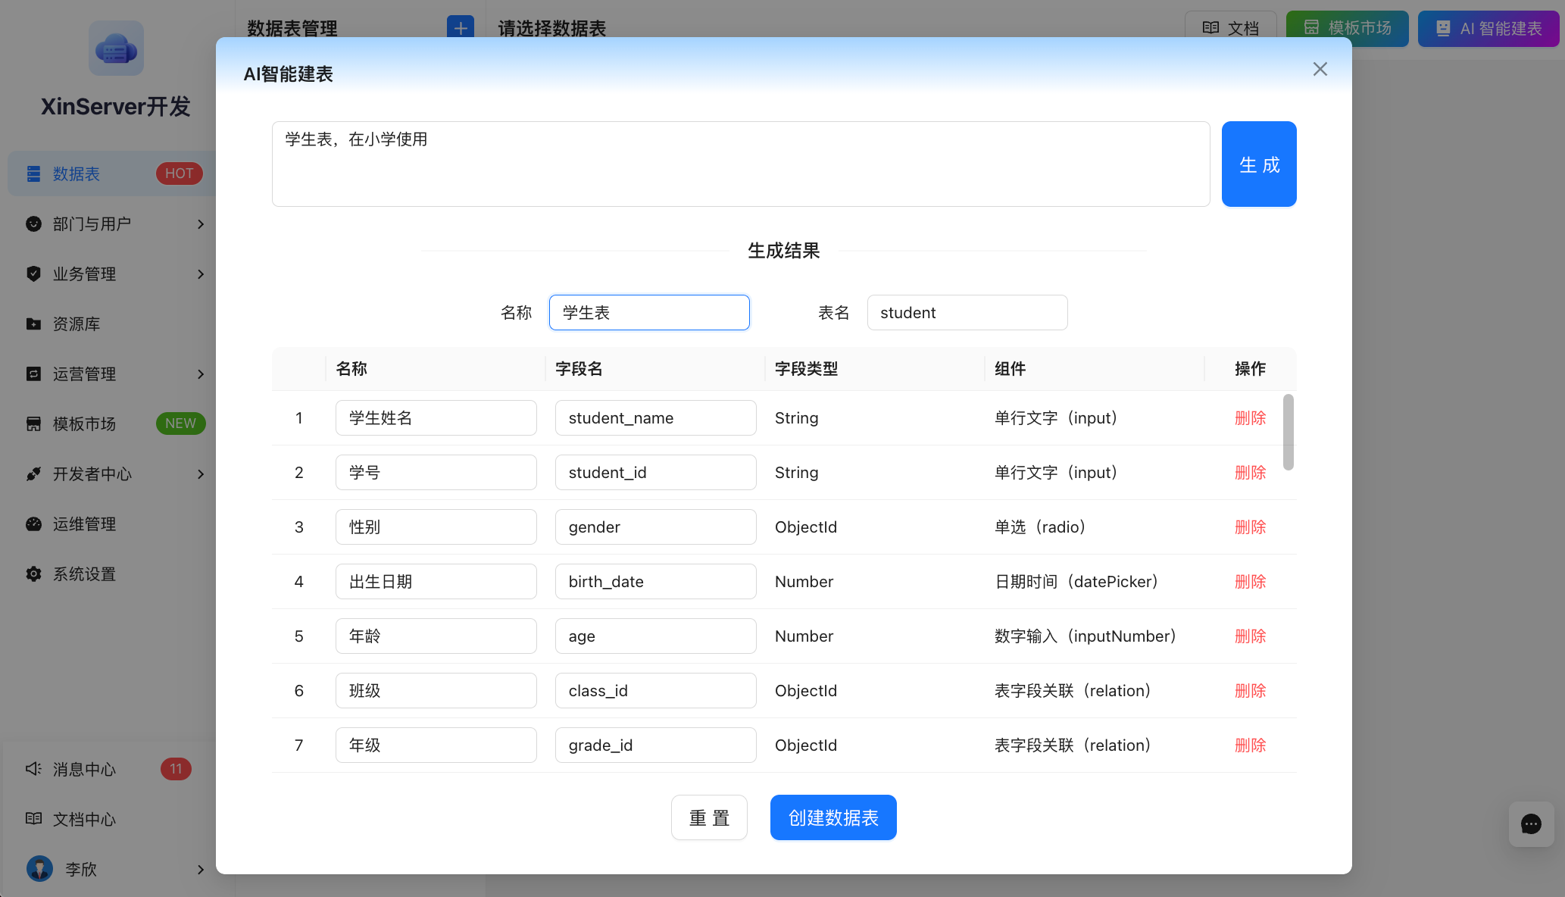This screenshot has width=1565, height=897.
Task: Click the plus icon next to 数据表管理
Action: (x=460, y=28)
